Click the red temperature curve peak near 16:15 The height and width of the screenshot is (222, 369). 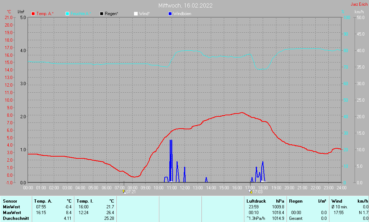point(242,113)
